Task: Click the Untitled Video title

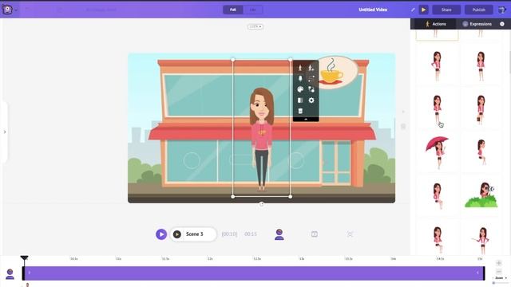Action: pyautogui.click(x=373, y=10)
